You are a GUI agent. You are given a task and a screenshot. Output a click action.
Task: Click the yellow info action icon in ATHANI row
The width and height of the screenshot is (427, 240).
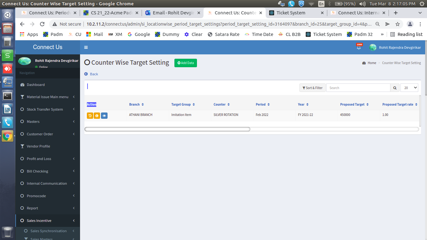[x=97, y=116]
